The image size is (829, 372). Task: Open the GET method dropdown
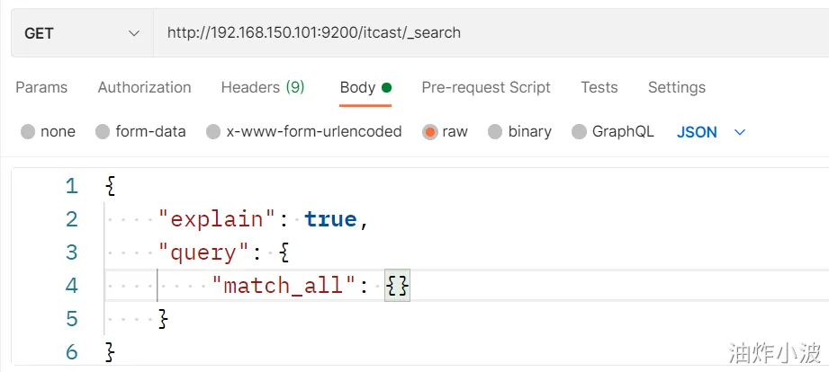point(82,33)
